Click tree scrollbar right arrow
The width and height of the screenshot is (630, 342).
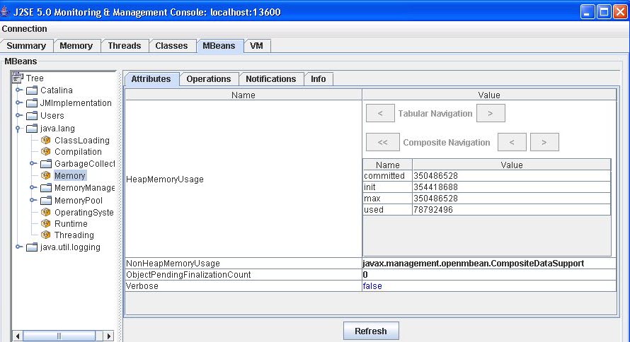coord(108,336)
